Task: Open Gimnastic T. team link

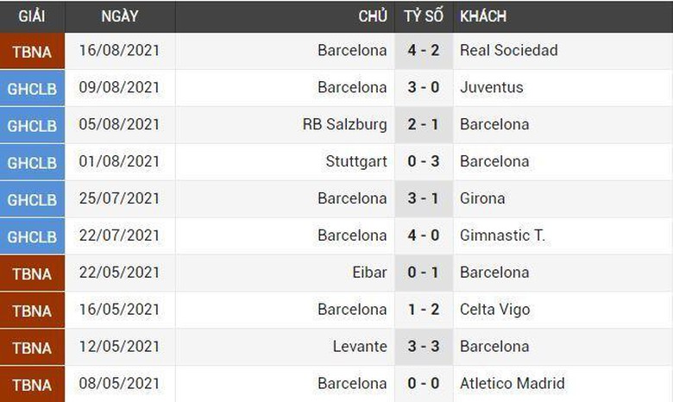Action: [502, 236]
